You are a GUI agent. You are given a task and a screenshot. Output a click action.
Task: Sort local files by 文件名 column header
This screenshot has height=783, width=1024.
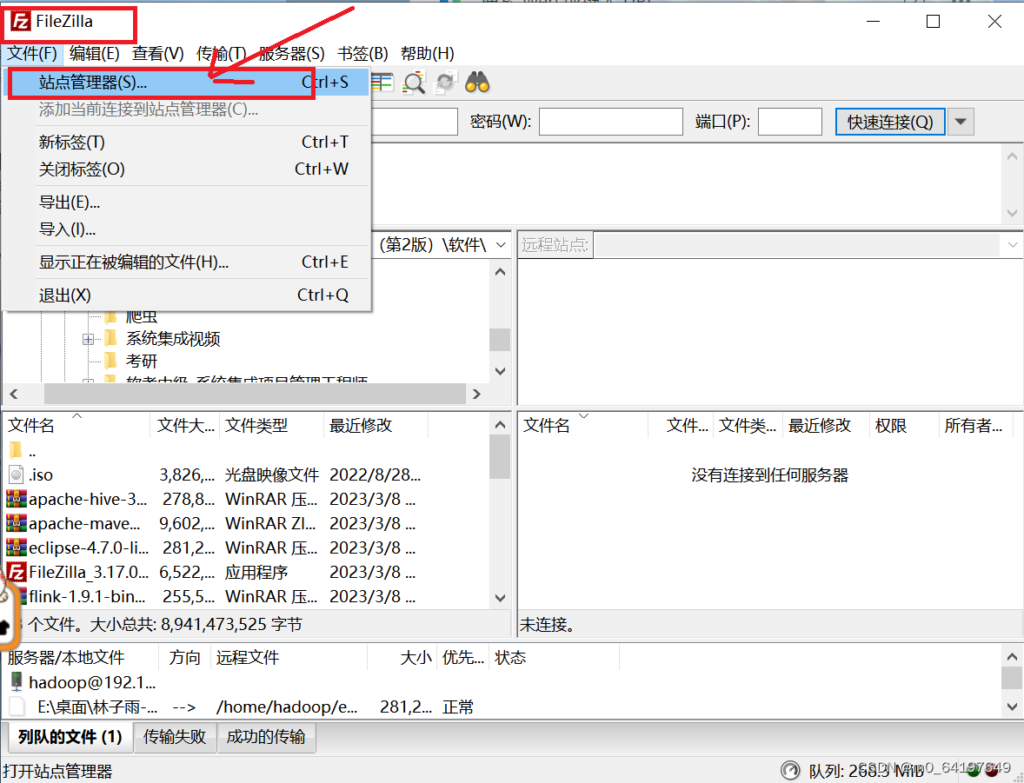point(76,425)
